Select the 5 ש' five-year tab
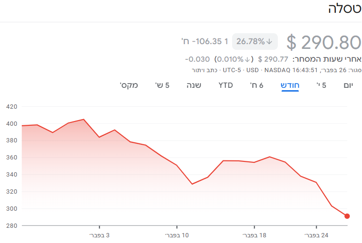This screenshot has width=362, height=243. click(x=163, y=85)
